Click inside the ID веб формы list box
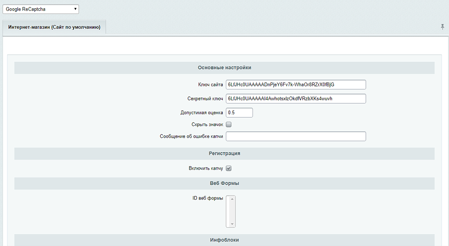The image size is (449, 246). tap(228, 211)
